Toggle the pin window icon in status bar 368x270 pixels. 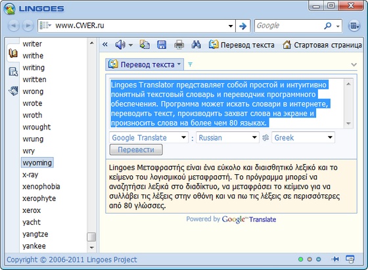tap(335, 259)
